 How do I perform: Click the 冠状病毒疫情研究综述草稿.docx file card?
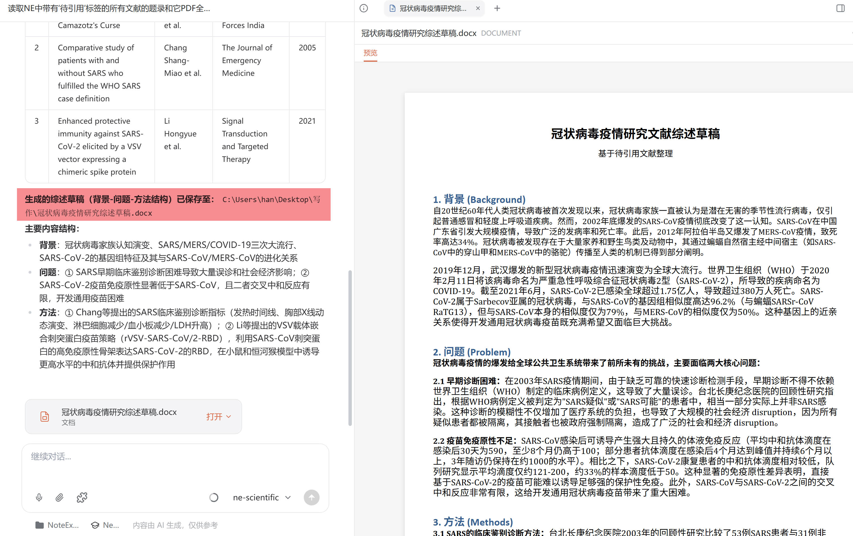tap(133, 417)
